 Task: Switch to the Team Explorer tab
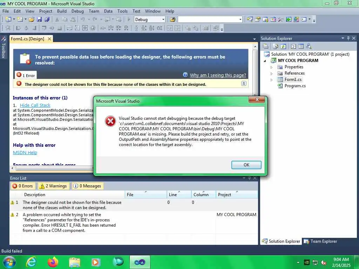click(x=320, y=241)
